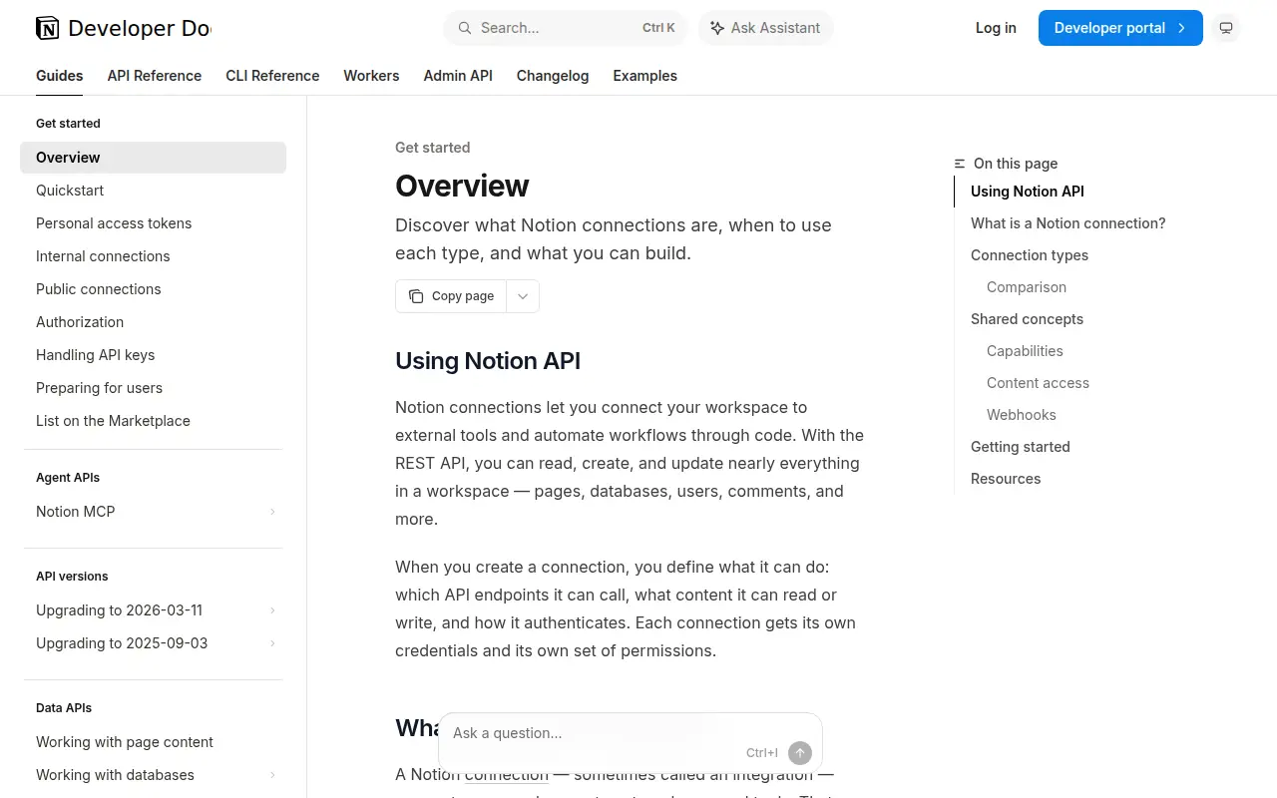The width and height of the screenshot is (1277, 798).
Task: Open the Admin API tab
Action: 458,76
